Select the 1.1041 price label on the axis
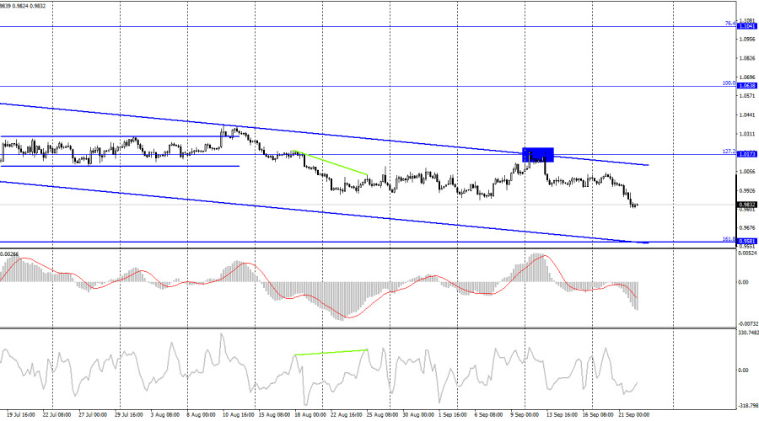 pyautogui.click(x=747, y=26)
